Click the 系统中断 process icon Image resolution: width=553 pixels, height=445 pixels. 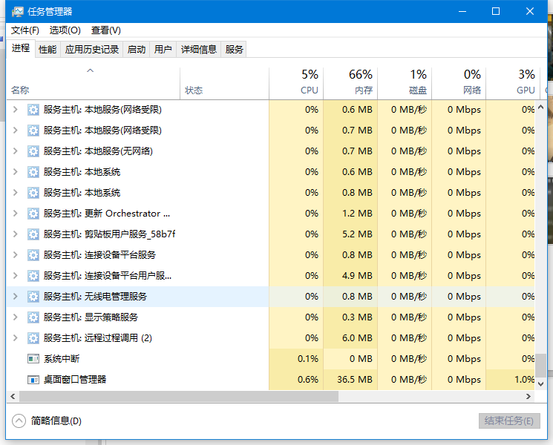tap(33, 359)
